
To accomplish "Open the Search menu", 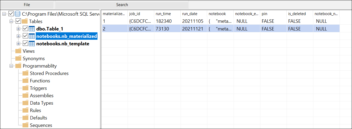I will click(122, 5).
